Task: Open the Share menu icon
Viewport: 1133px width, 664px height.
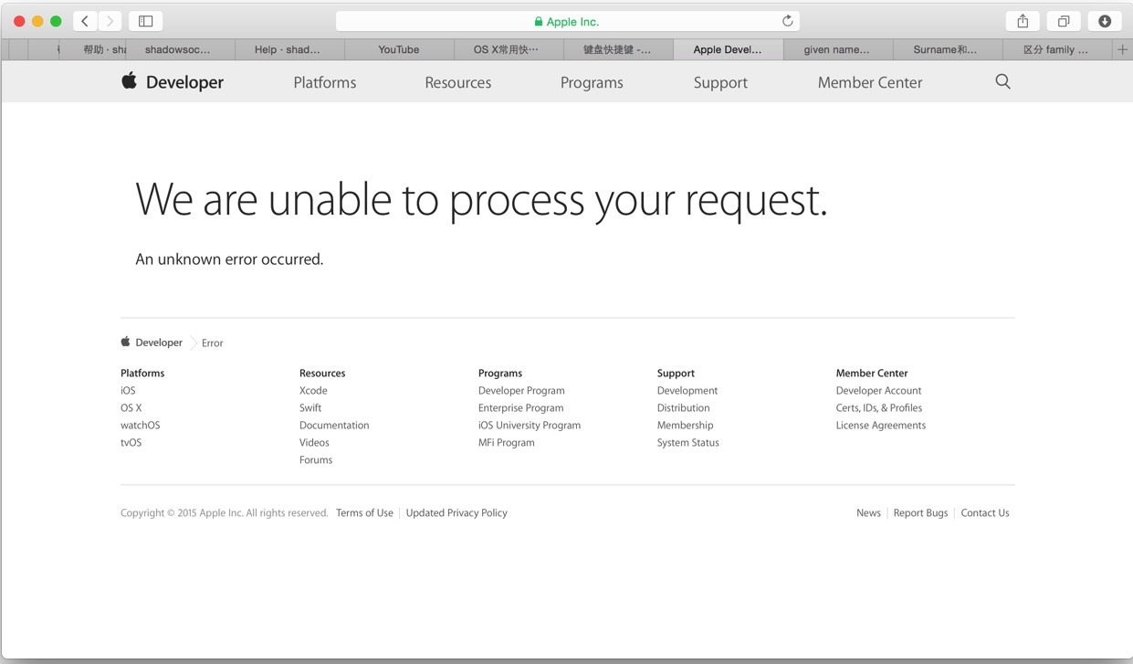Action: (1023, 21)
